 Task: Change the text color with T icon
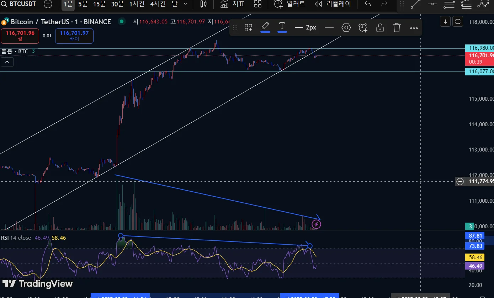(282, 27)
